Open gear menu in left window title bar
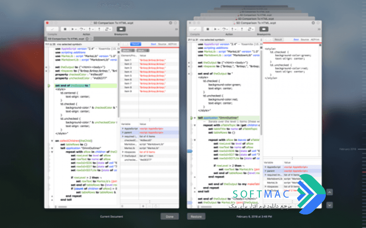 pos(171,23)
